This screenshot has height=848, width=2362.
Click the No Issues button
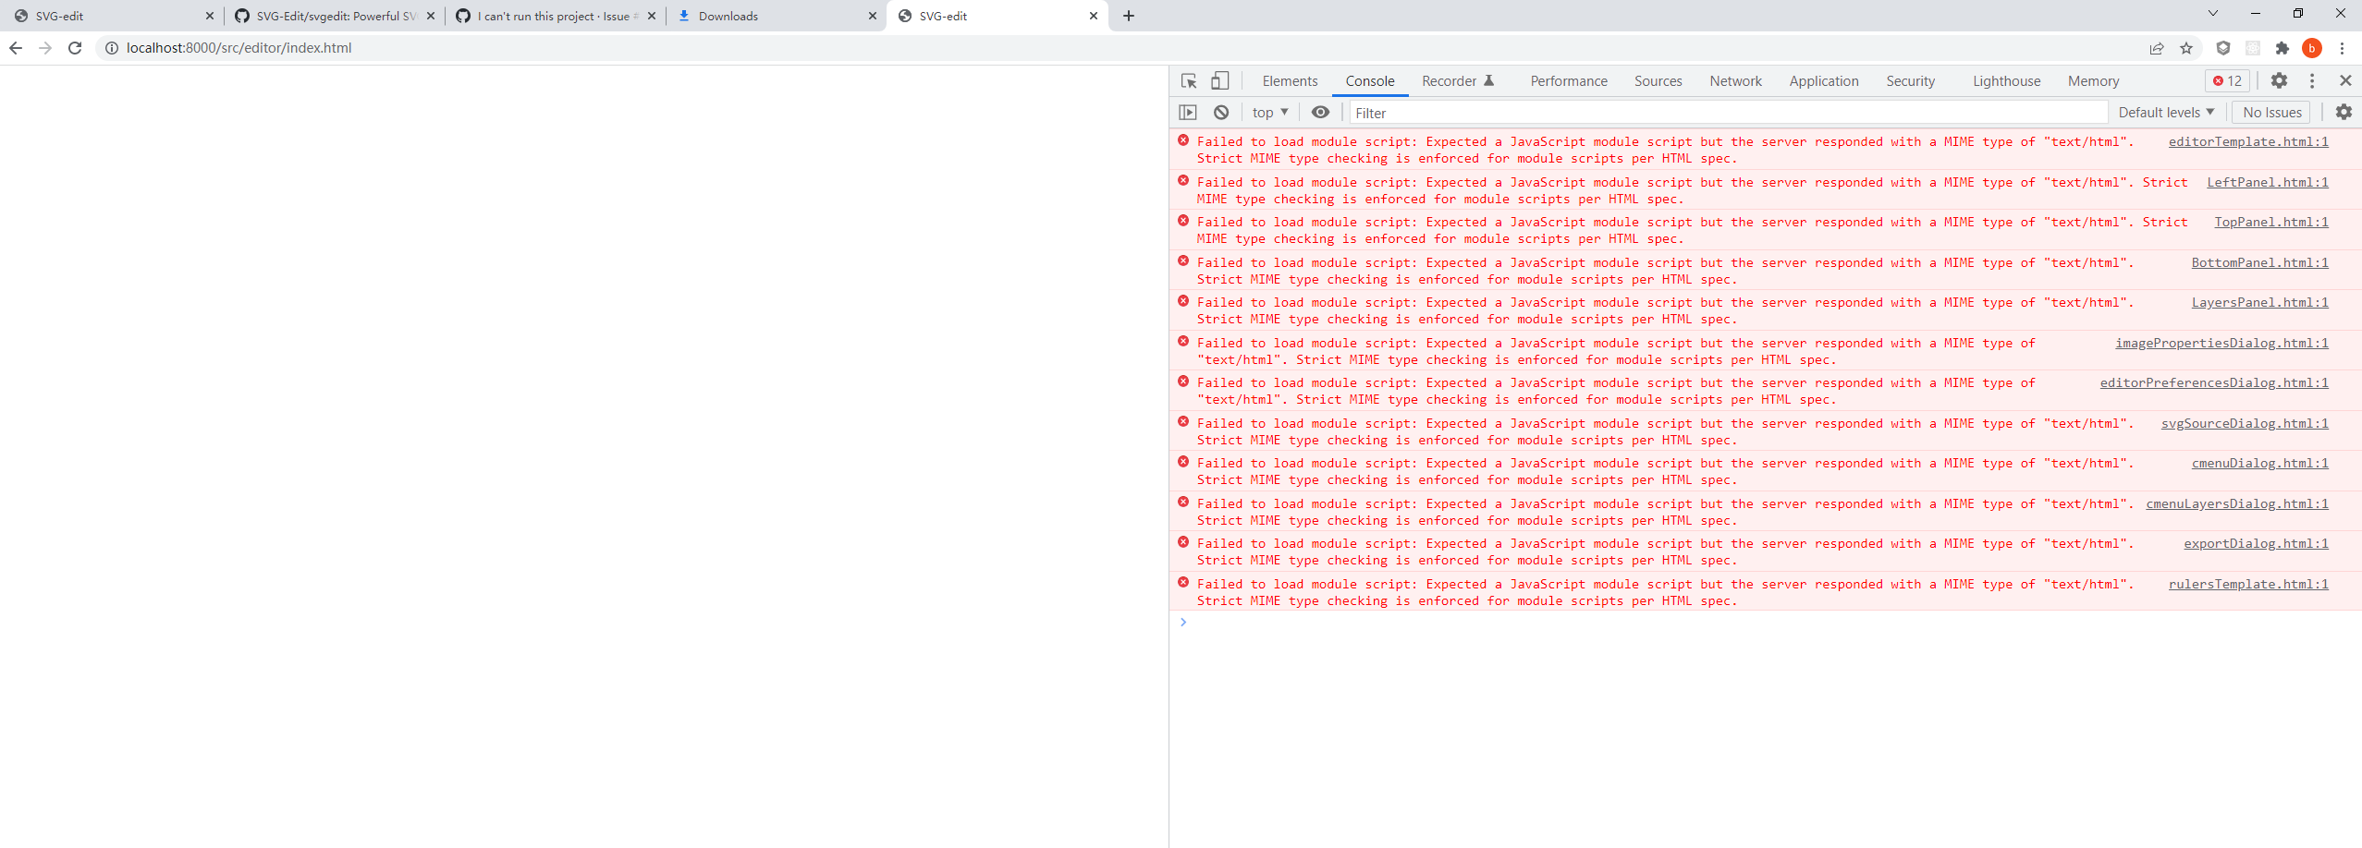click(x=2271, y=112)
